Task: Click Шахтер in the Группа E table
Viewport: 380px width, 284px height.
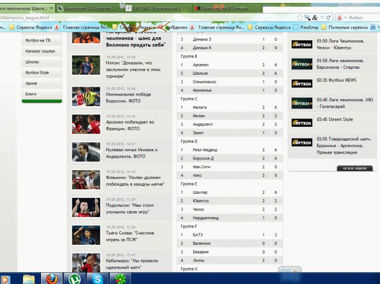Action: tap(200, 192)
